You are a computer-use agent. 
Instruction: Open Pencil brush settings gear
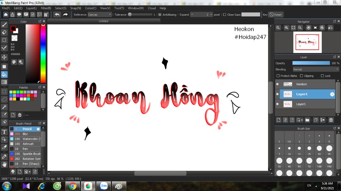click(x=38, y=129)
